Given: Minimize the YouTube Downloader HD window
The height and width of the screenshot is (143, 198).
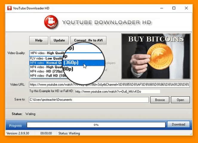Looking at the screenshot, I should (x=162, y=8).
